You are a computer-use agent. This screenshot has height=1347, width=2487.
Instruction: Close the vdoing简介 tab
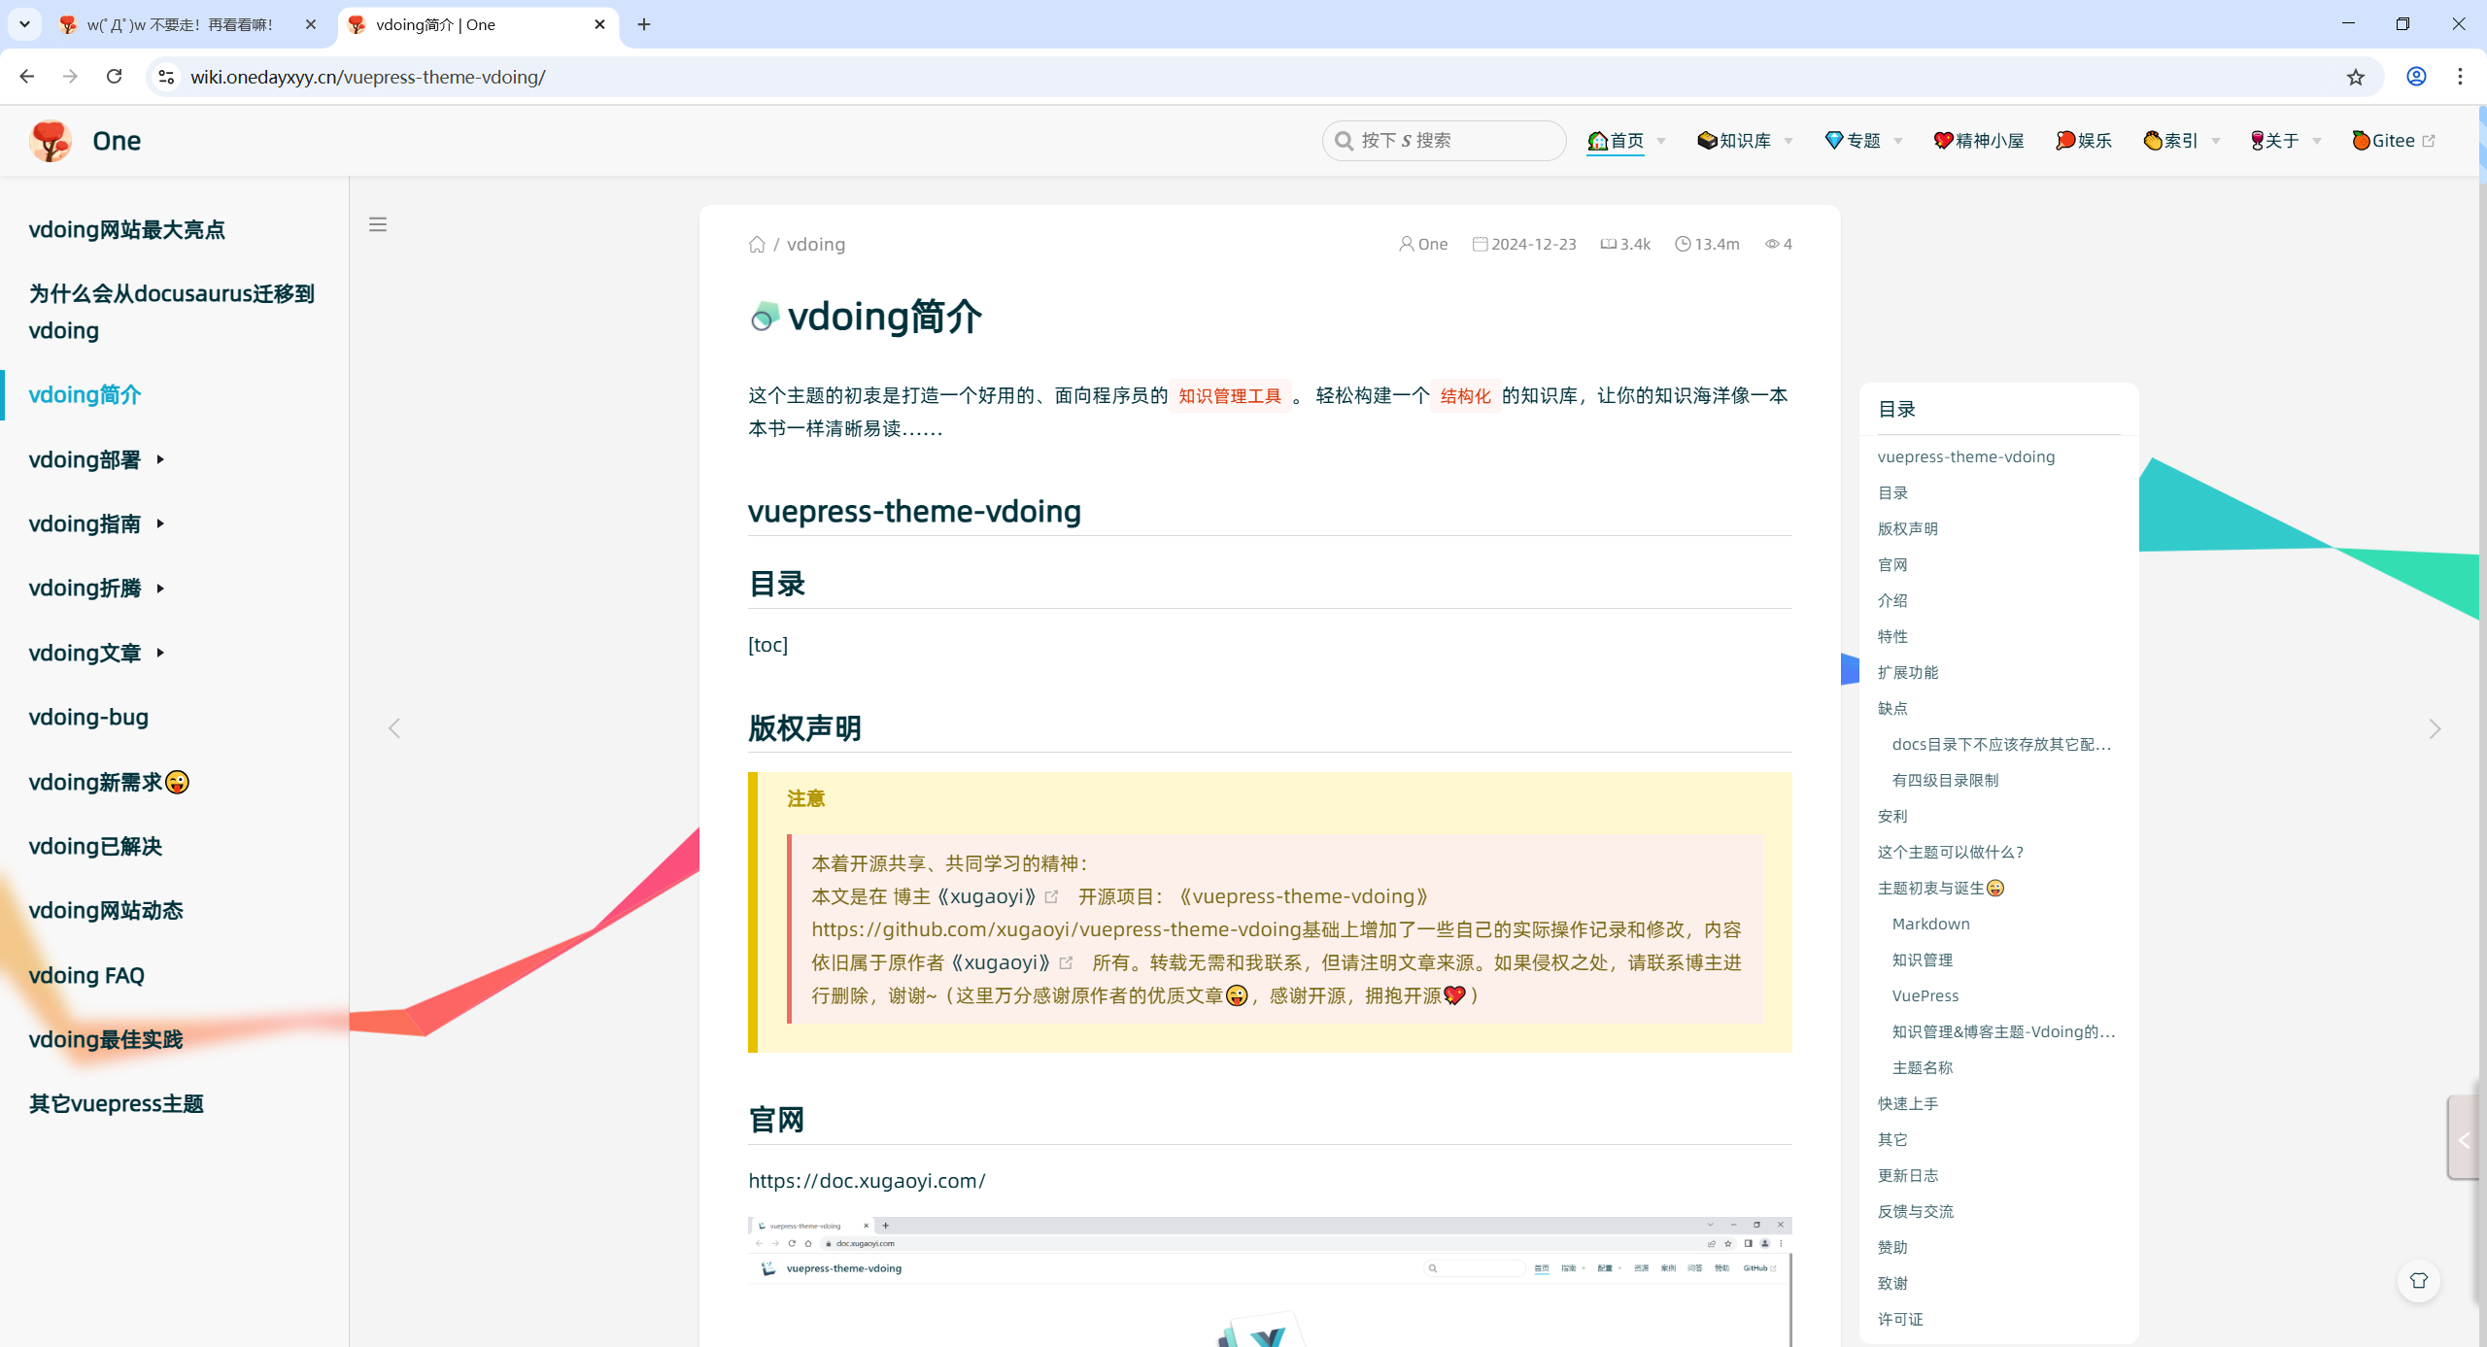pos(599,24)
